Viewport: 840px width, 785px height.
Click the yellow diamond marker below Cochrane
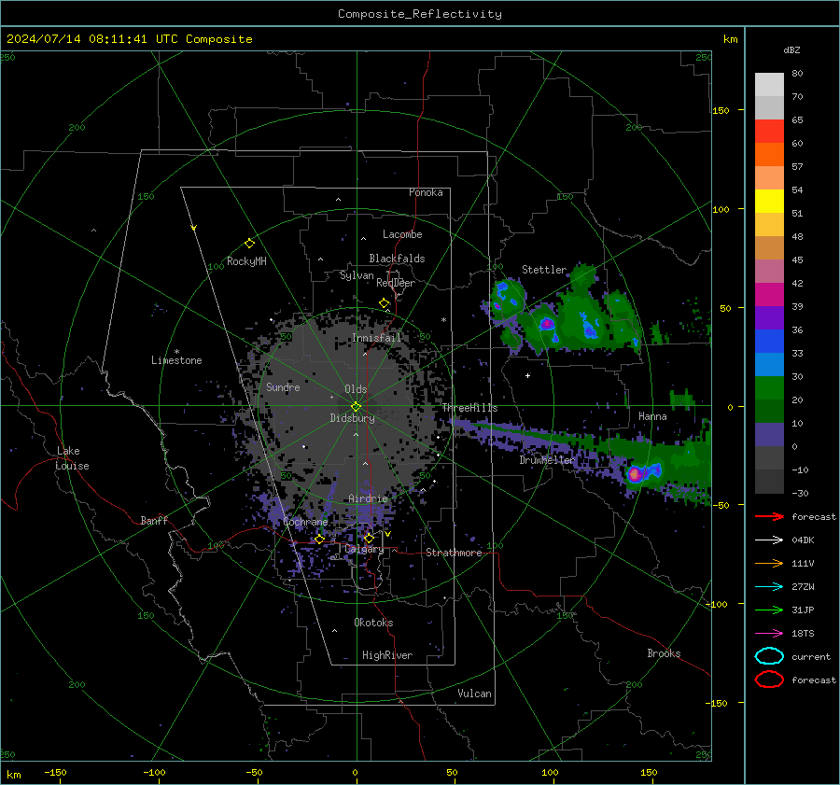320,540
